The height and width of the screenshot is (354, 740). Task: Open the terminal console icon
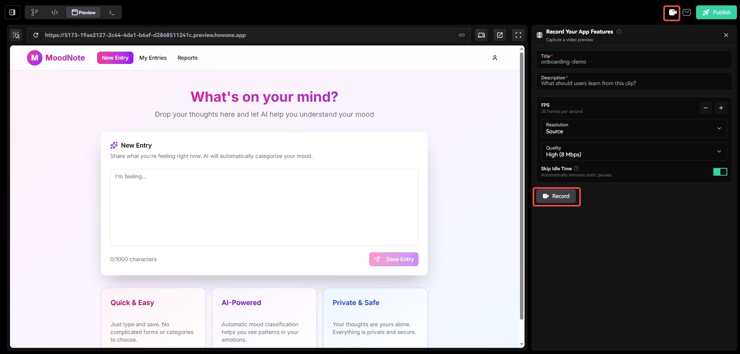pyautogui.click(x=111, y=12)
